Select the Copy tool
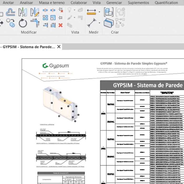 11,23
